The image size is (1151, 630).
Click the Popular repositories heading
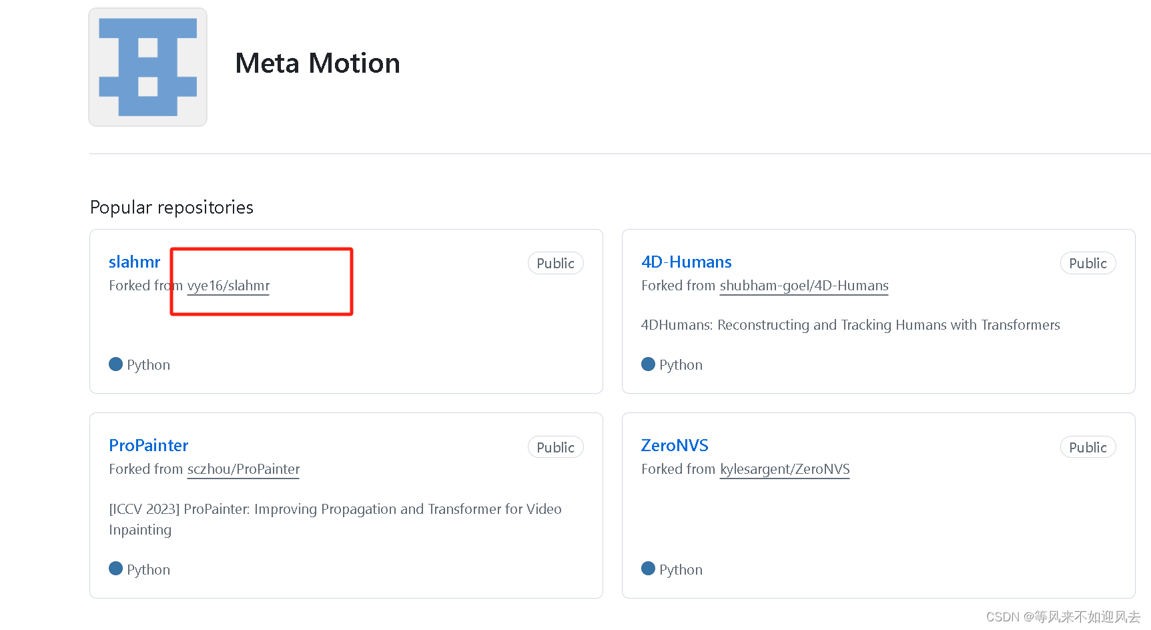click(x=171, y=208)
